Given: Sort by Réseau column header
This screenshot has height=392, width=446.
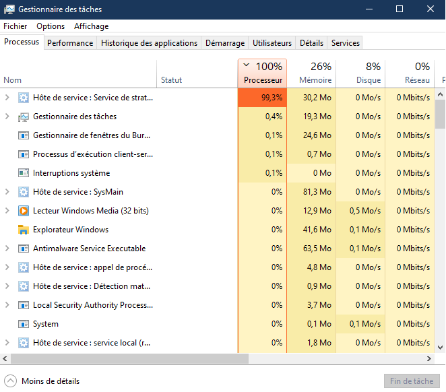Looking at the screenshot, I should [410, 73].
